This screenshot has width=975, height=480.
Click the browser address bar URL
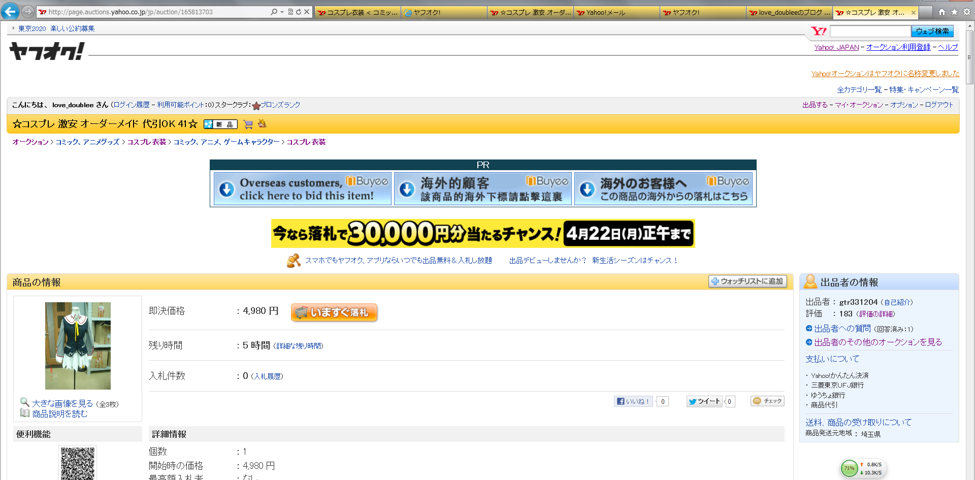131,12
